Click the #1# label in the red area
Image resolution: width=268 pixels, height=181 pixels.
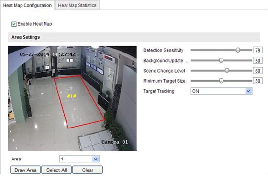pos(71,96)
